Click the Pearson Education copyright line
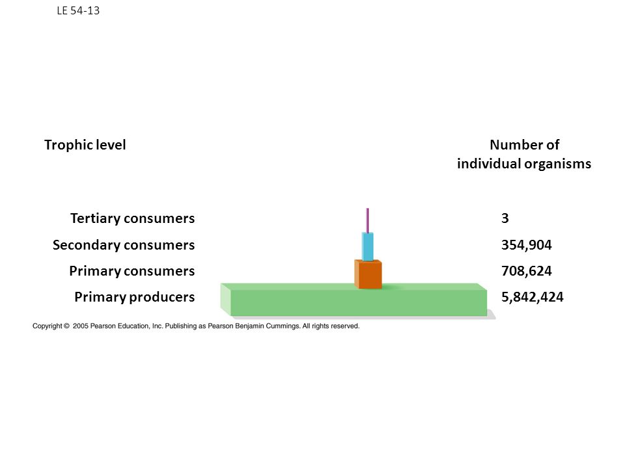The height and width of the screenshot is (468, 625). [x=196, y=326]
